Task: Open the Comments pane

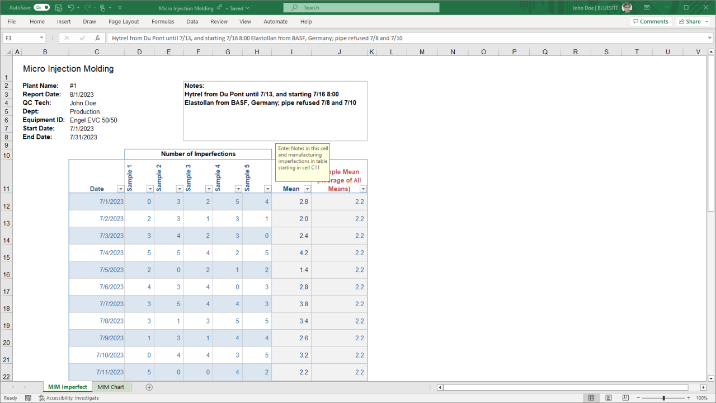Action: pos(651,21)
